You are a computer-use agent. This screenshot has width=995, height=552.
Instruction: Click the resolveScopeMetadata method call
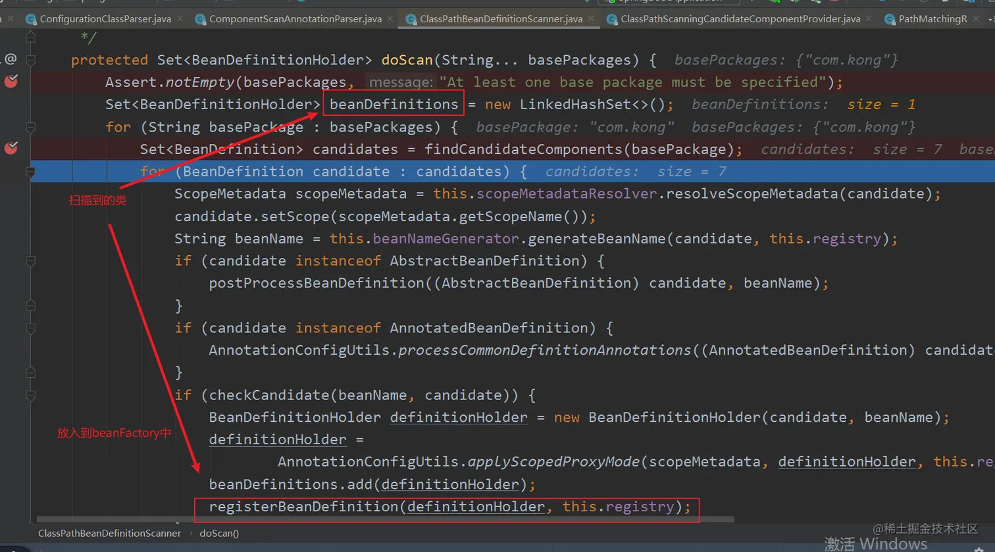[752, 194]
